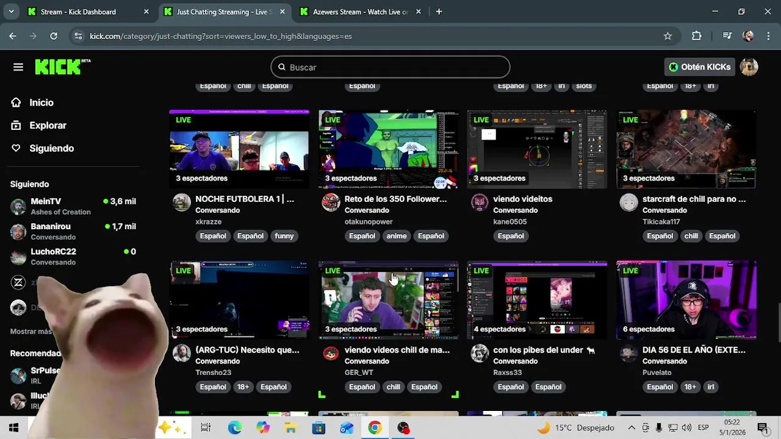This screenshot has height=439, width=781.
Task: Switch to Azewers Stream browser tab
Action: tap(360, 12)
